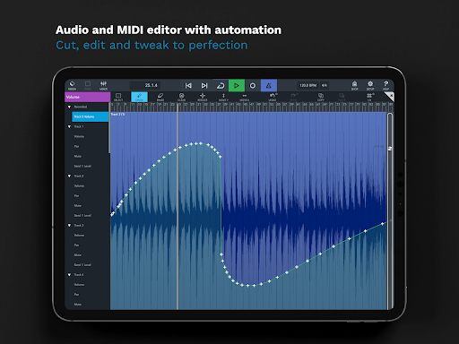
Task: Select the Track 5 Volume entry
Action: (x=91, y=116)
